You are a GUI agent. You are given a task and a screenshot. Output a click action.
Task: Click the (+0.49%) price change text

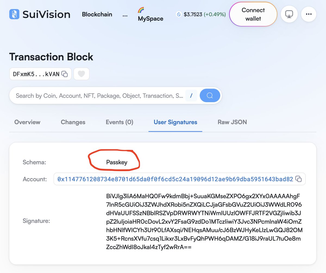coord(215,14)
